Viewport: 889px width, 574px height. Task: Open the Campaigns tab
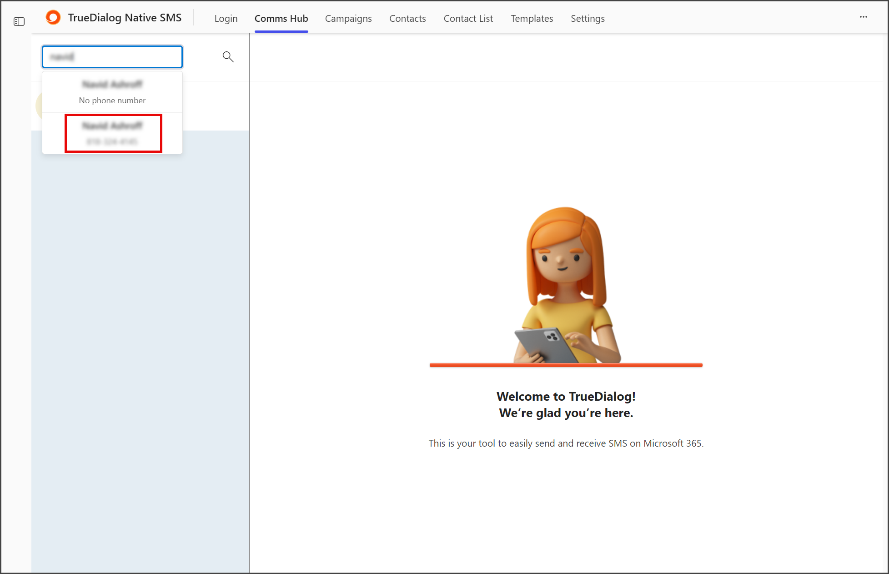[x=348, y=19]
